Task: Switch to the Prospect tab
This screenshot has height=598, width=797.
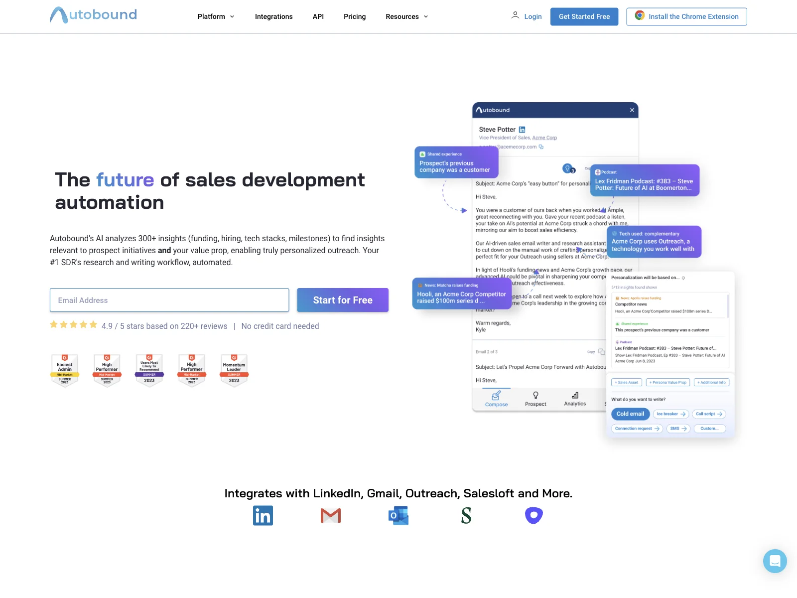Action: pyautogui.click(x=535, y=399)
